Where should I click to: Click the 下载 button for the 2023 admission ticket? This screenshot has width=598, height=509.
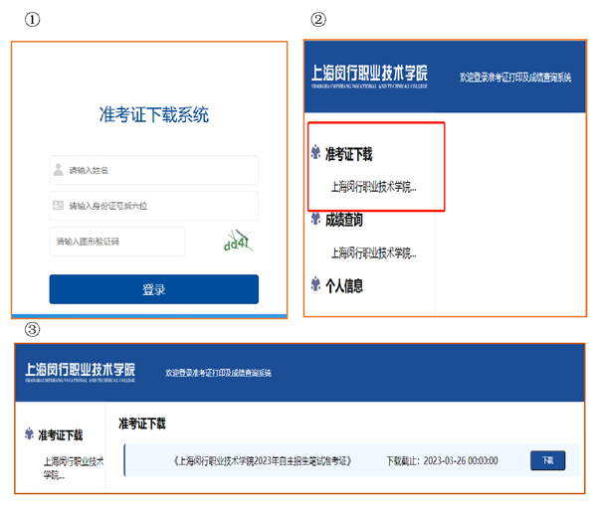pos(547,460)
